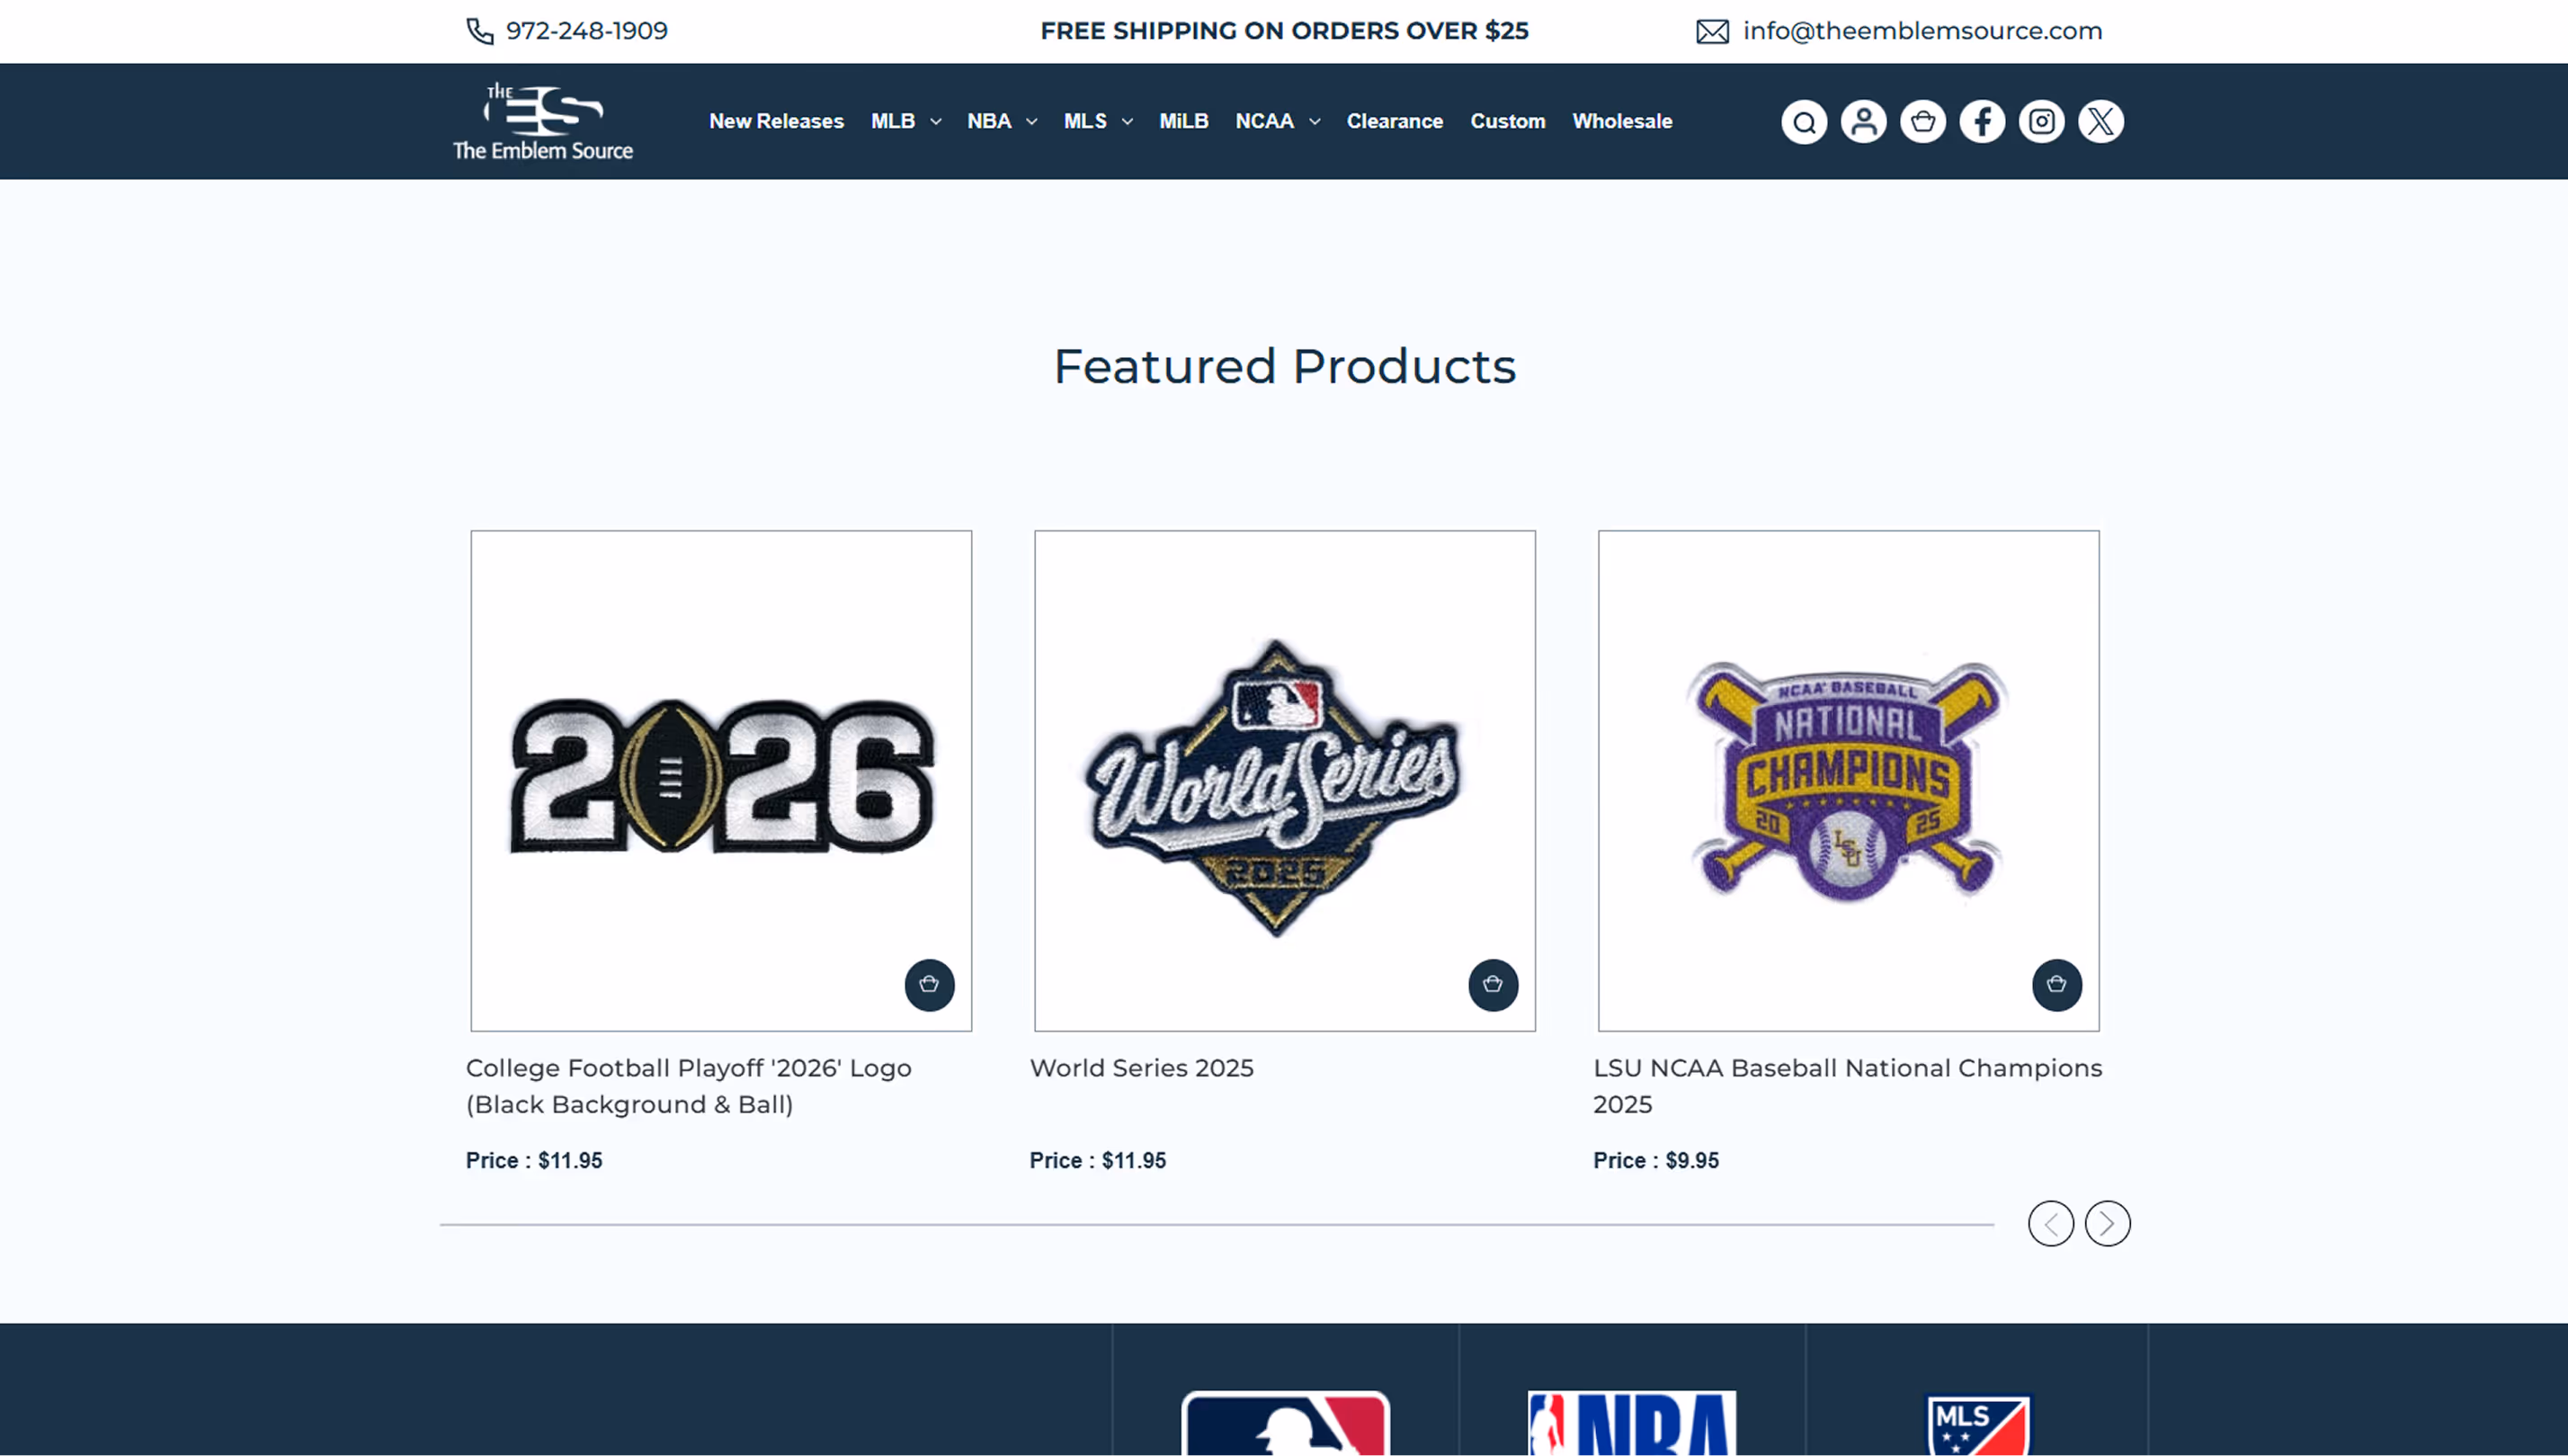Click 'FREE SHIPPING ON ORDERS OVER $25' banner text
Image resolution: width=2568 pixels, height=1456 pixels.
click(1285, 31)
